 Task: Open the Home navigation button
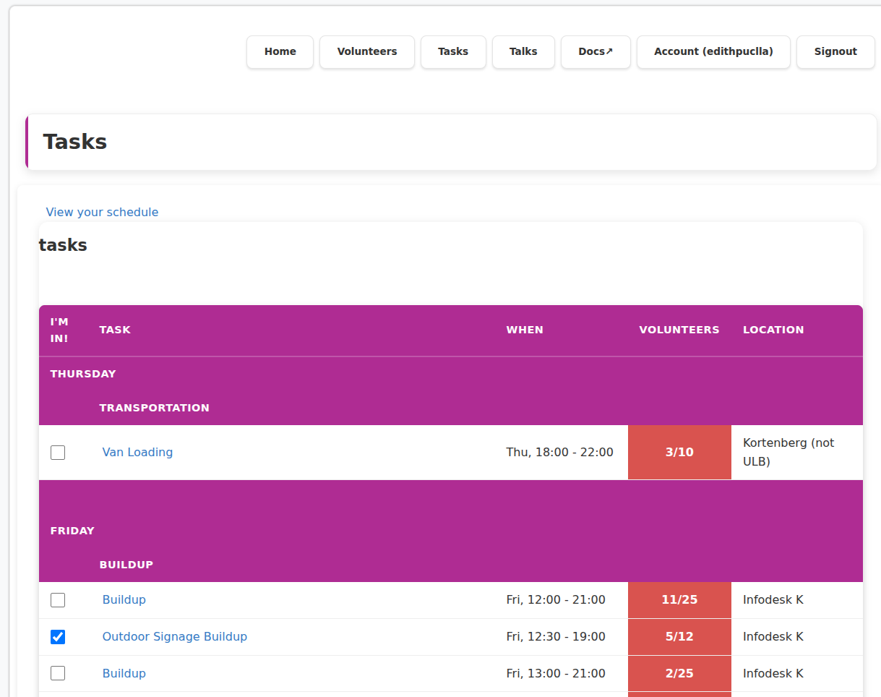280,52
